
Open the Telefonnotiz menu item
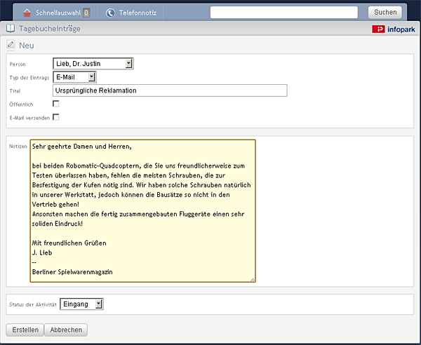click(x=131, y=13)
